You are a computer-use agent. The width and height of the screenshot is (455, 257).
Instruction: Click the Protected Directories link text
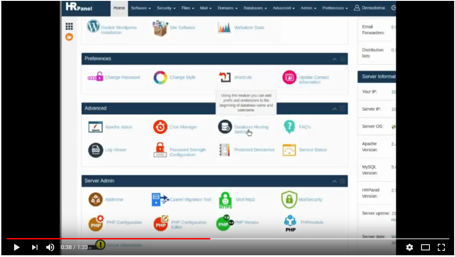(x=254, y=150)
